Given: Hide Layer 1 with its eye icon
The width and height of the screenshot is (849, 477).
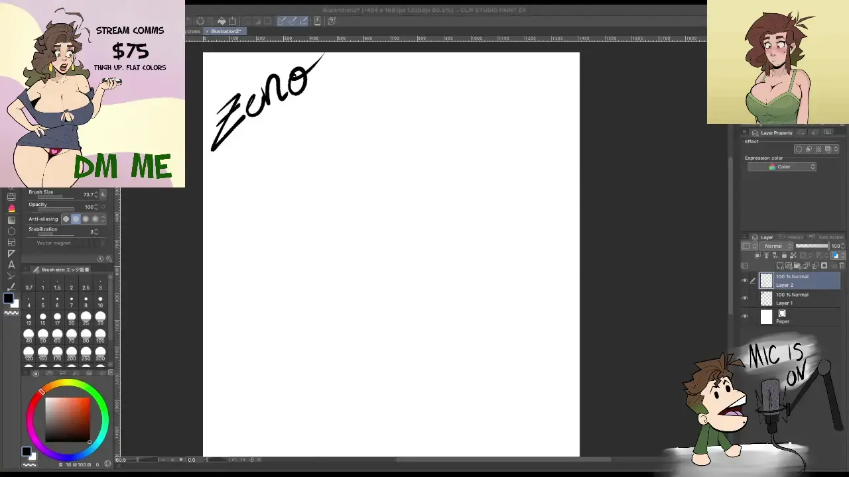Looking at the screenshot, I should pos(744,299).
